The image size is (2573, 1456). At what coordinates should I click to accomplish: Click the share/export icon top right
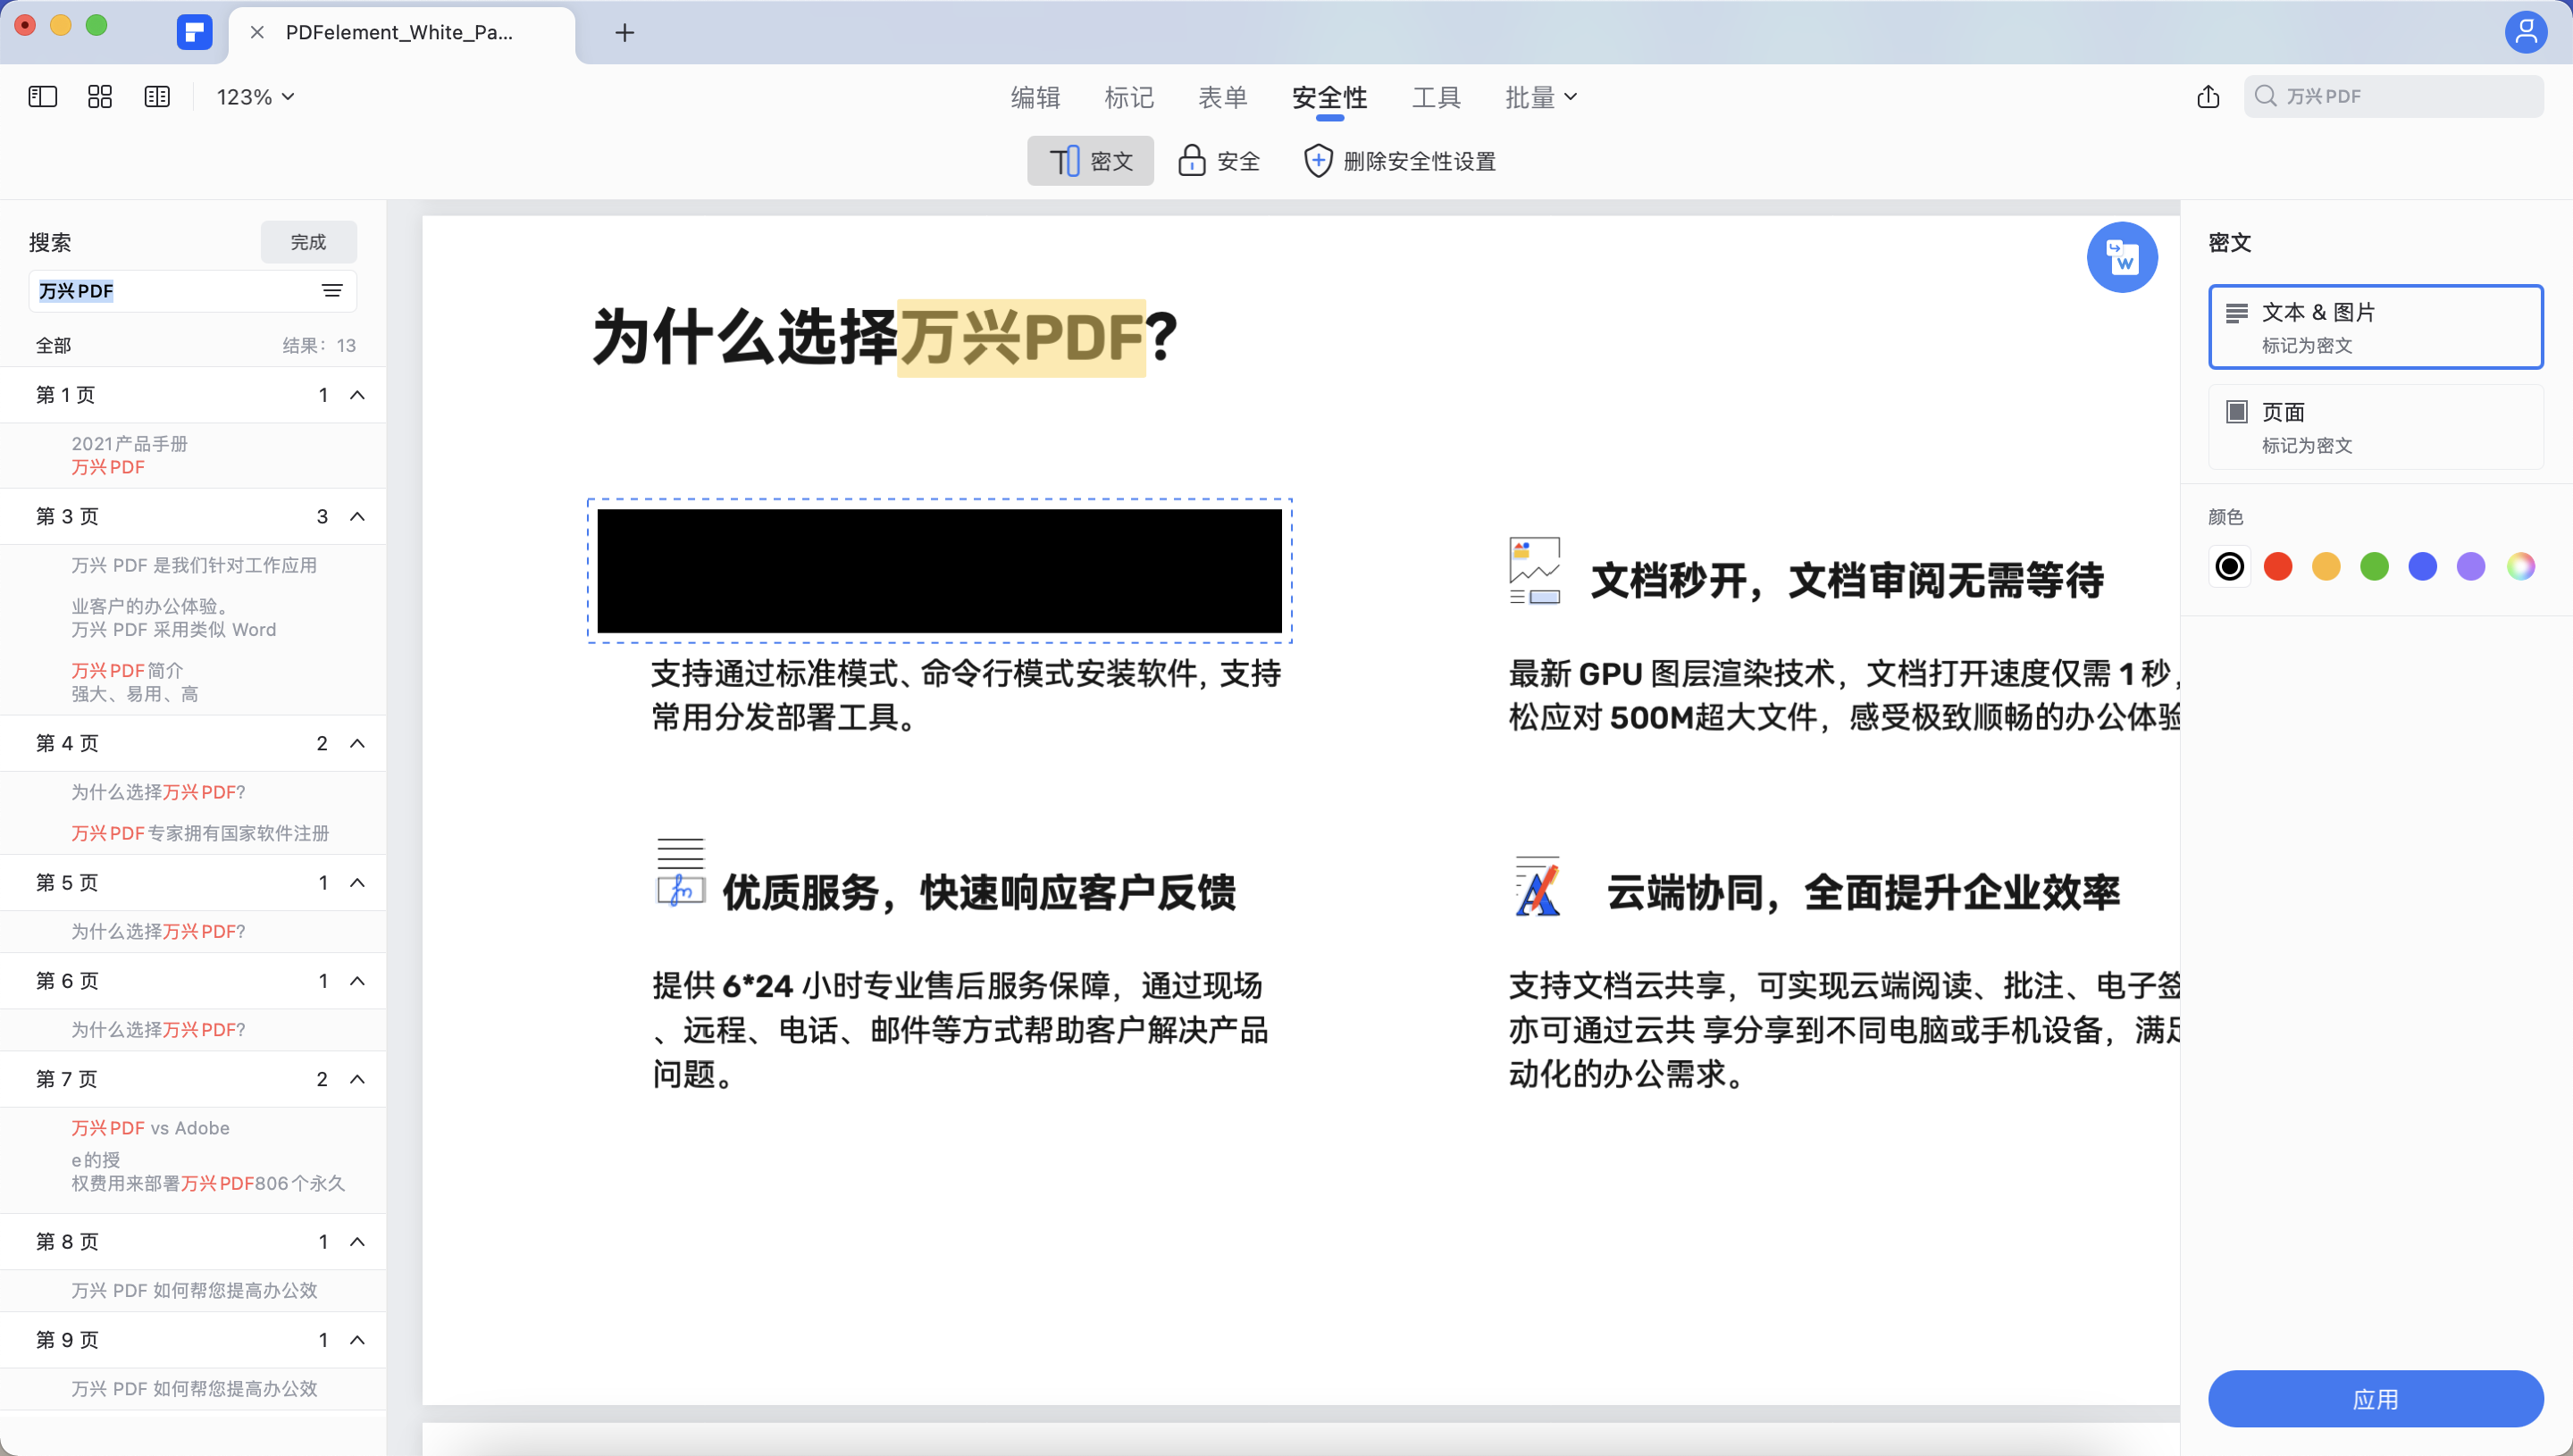point(2208,96)
